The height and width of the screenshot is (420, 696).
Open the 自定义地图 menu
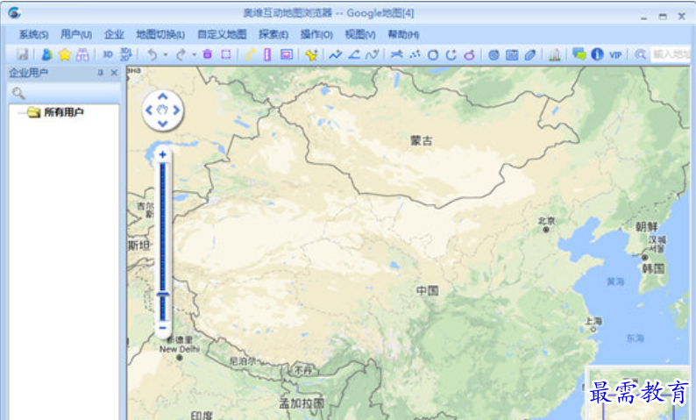(222, 34)
